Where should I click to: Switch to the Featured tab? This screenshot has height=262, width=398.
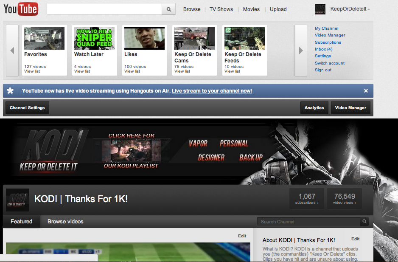tap(21, 221)
